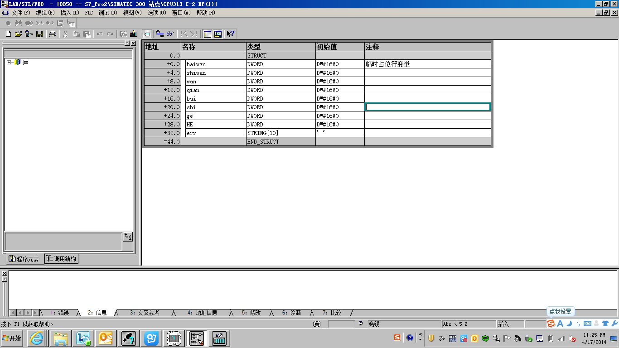The height and width of the screenshot is (348, 619).
Task: Open the PLC menu
Action: tap(89, 13)
